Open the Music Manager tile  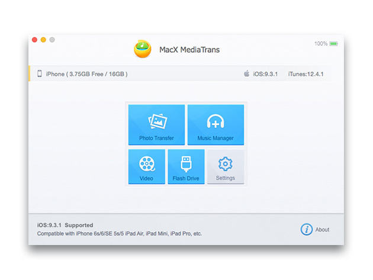pyautogui.click(x=216, y=125)
